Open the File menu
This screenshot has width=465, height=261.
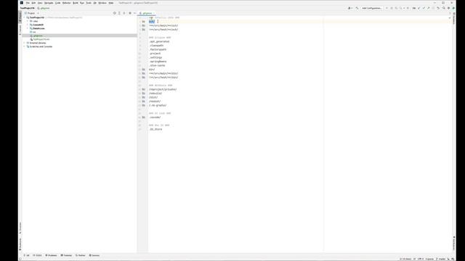click(28, 3)
